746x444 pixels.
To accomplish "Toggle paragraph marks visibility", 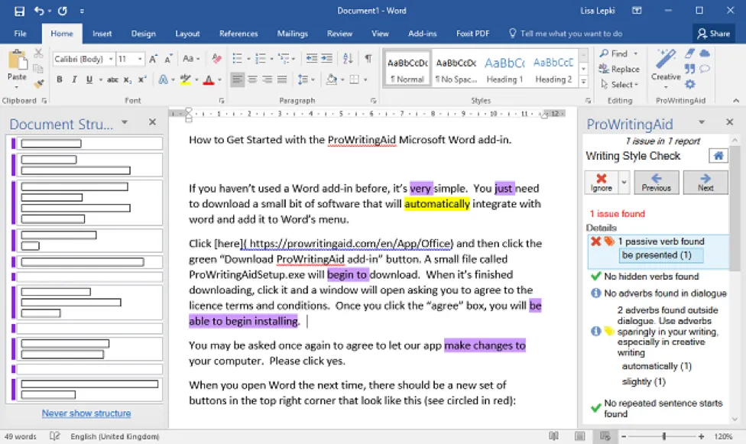I will (x=368, y=57).
